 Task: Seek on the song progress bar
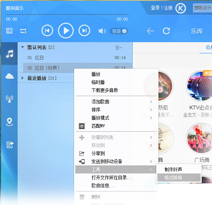[x=67, y=14]
